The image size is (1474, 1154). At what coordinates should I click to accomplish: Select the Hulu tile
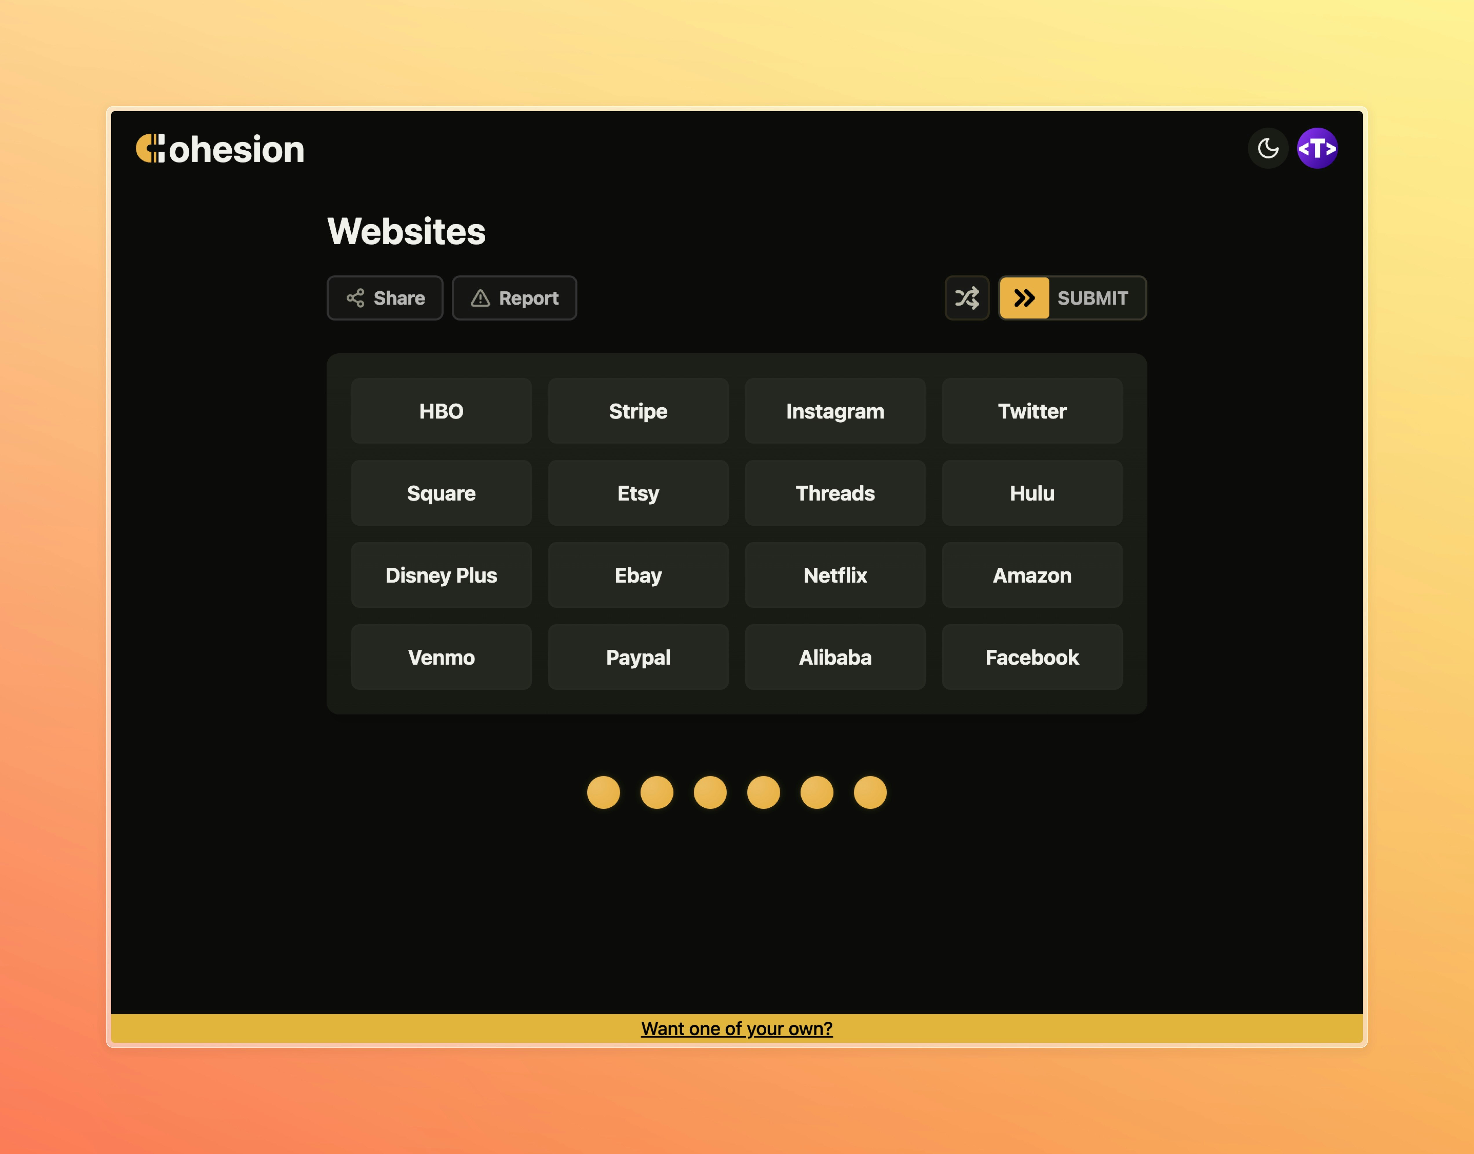pos(1032,493)
